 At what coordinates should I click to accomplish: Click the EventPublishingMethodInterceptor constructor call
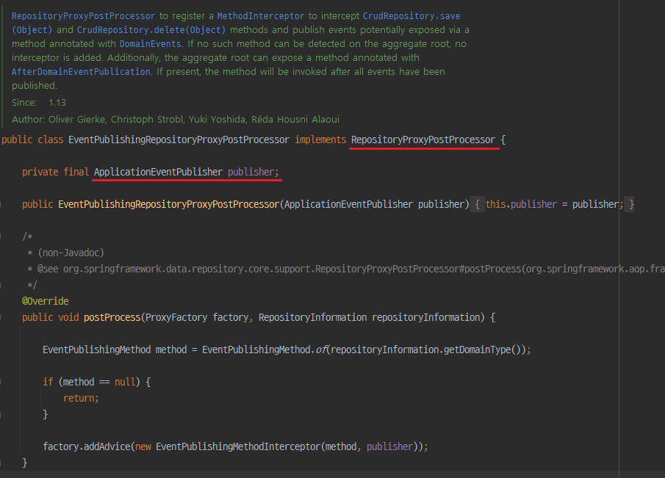[x=238, y=446]
